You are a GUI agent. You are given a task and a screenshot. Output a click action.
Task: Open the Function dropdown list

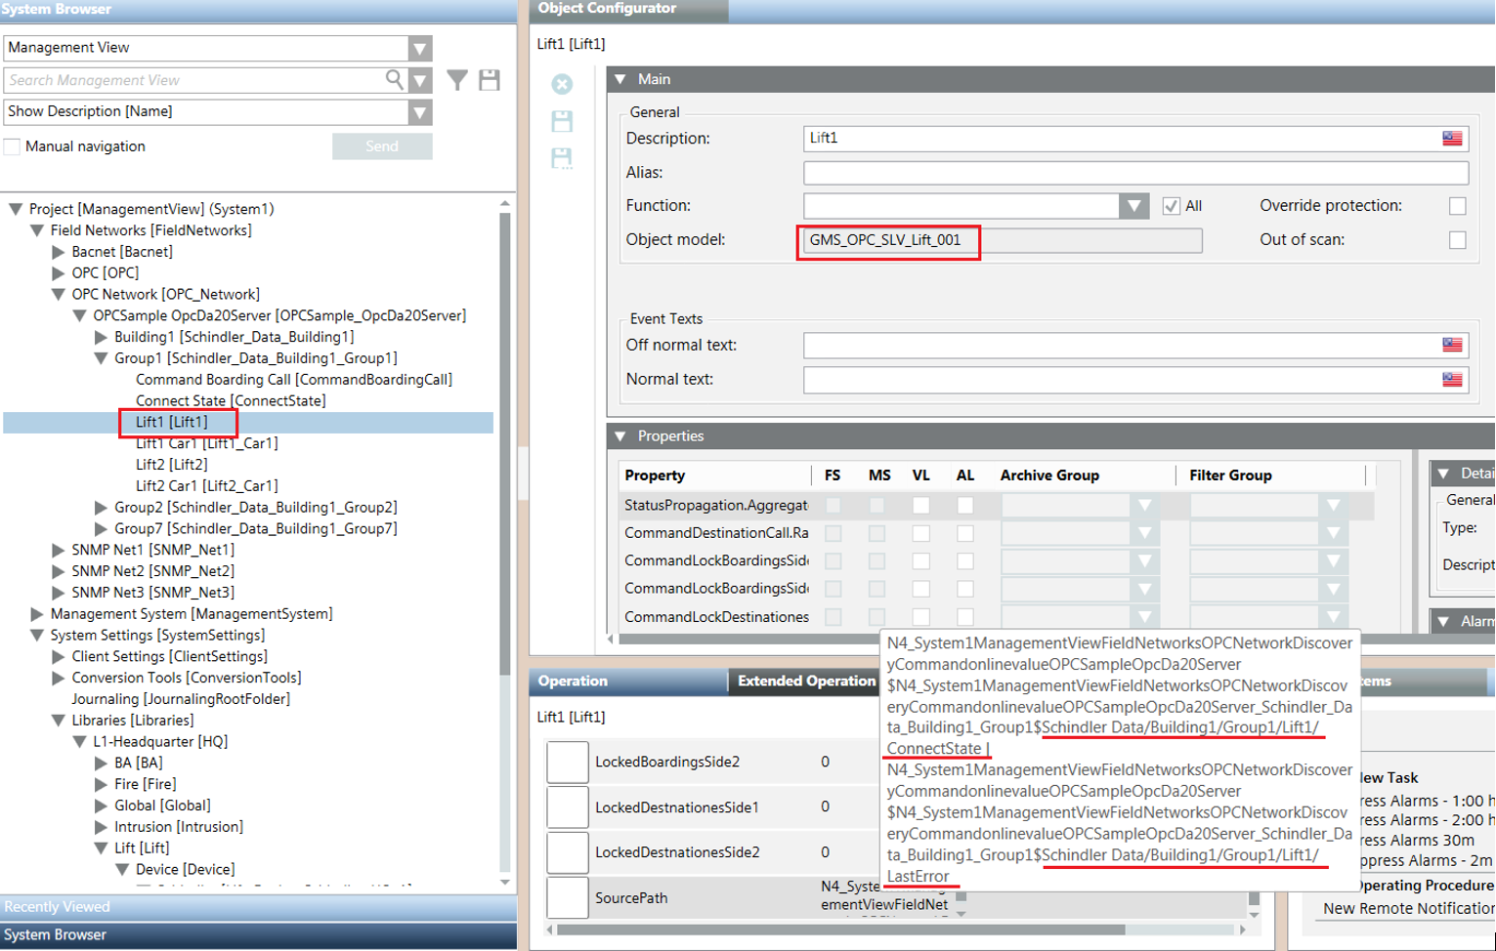click(1133, 206)
